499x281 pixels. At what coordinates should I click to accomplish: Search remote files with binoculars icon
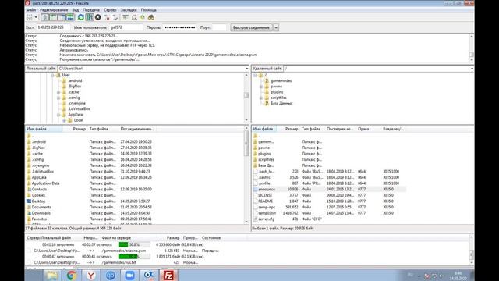(151, 17)
